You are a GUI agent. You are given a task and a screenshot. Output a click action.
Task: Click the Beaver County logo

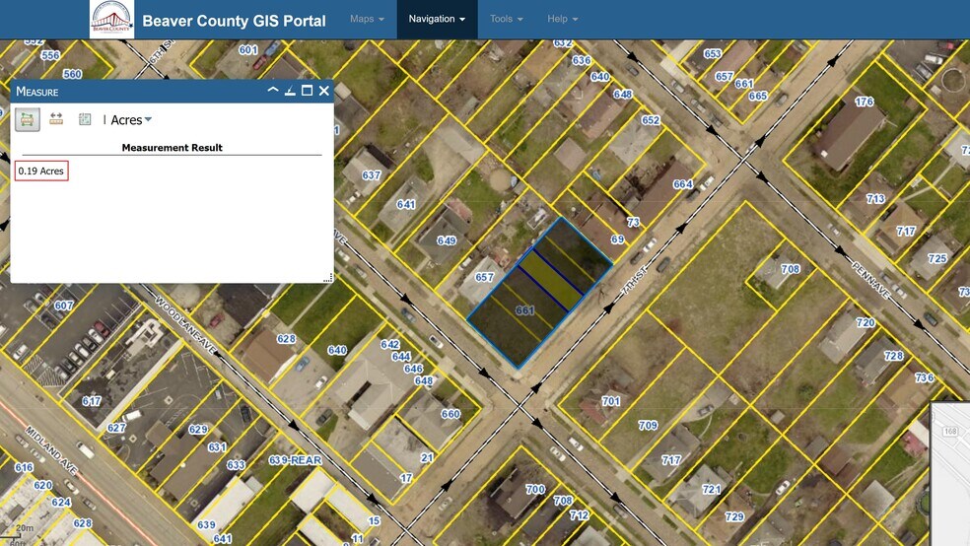point(111,20)
